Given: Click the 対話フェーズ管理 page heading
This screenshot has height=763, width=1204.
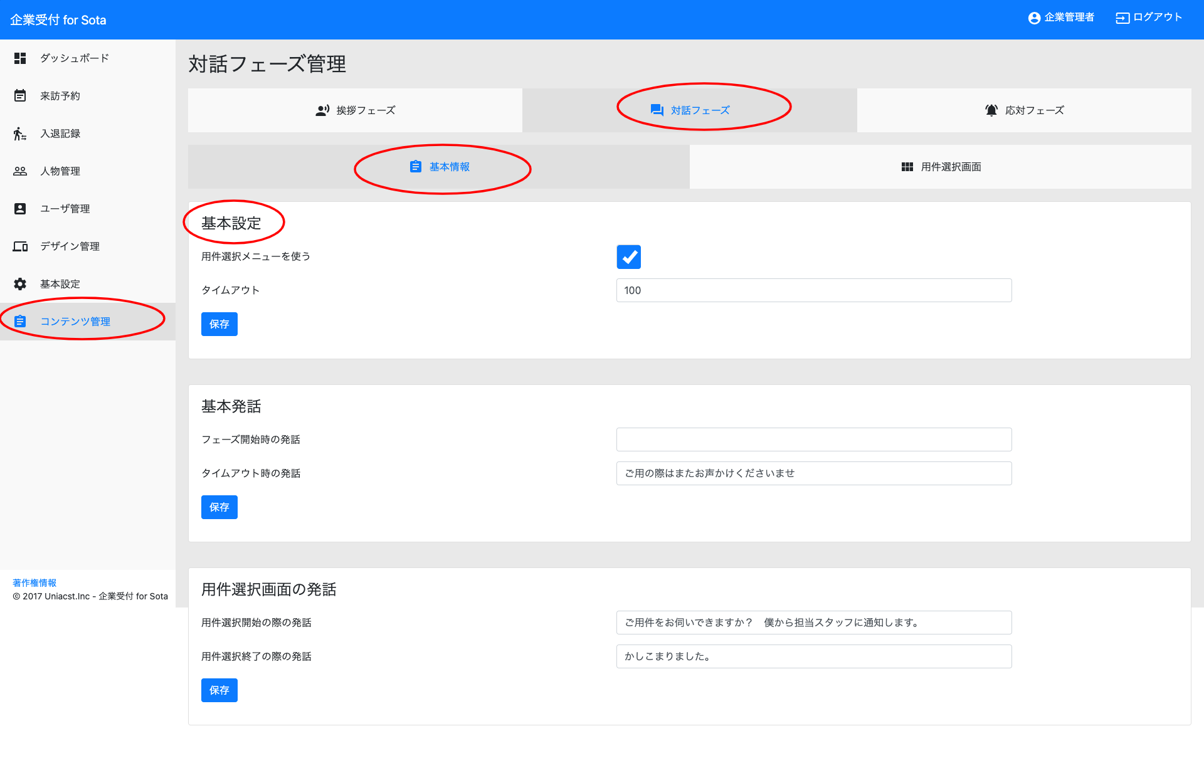Looking at the screenshot, I should point(267,64).
